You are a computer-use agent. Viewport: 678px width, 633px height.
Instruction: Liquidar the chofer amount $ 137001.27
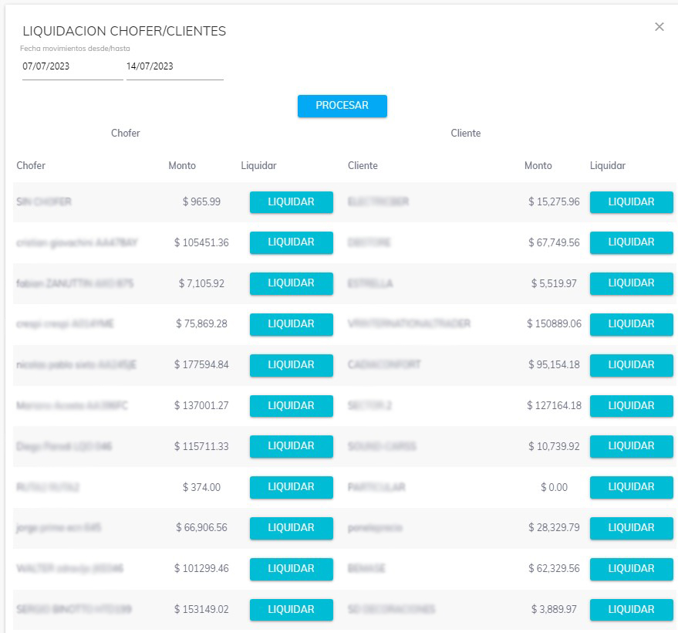coord(291,406)
